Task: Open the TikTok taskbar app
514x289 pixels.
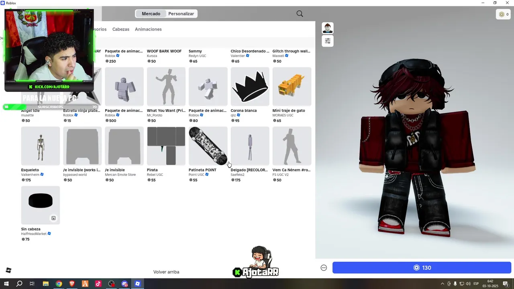Action: click(98, 284)
